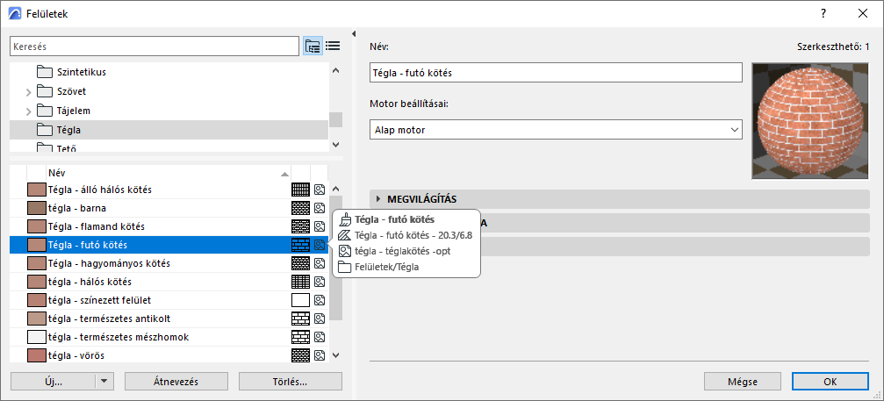Click texture icon of tégla - barna row
The height and width of the screenshot is (401, 884).
(x=320, y=207)
